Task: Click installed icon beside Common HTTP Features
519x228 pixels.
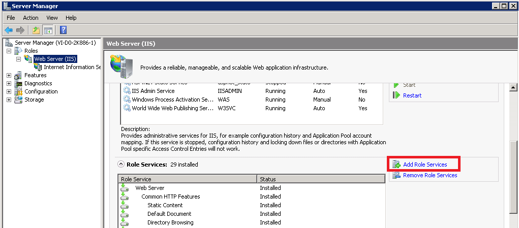Action: (x=125, y=197)
